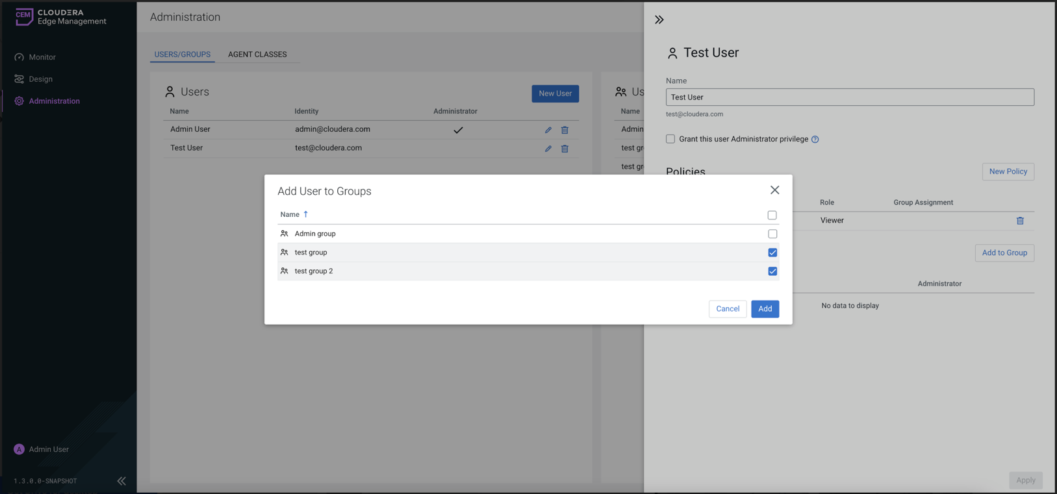
Task: Uncheck the test group checkbox
Action: tap(772, 253)
